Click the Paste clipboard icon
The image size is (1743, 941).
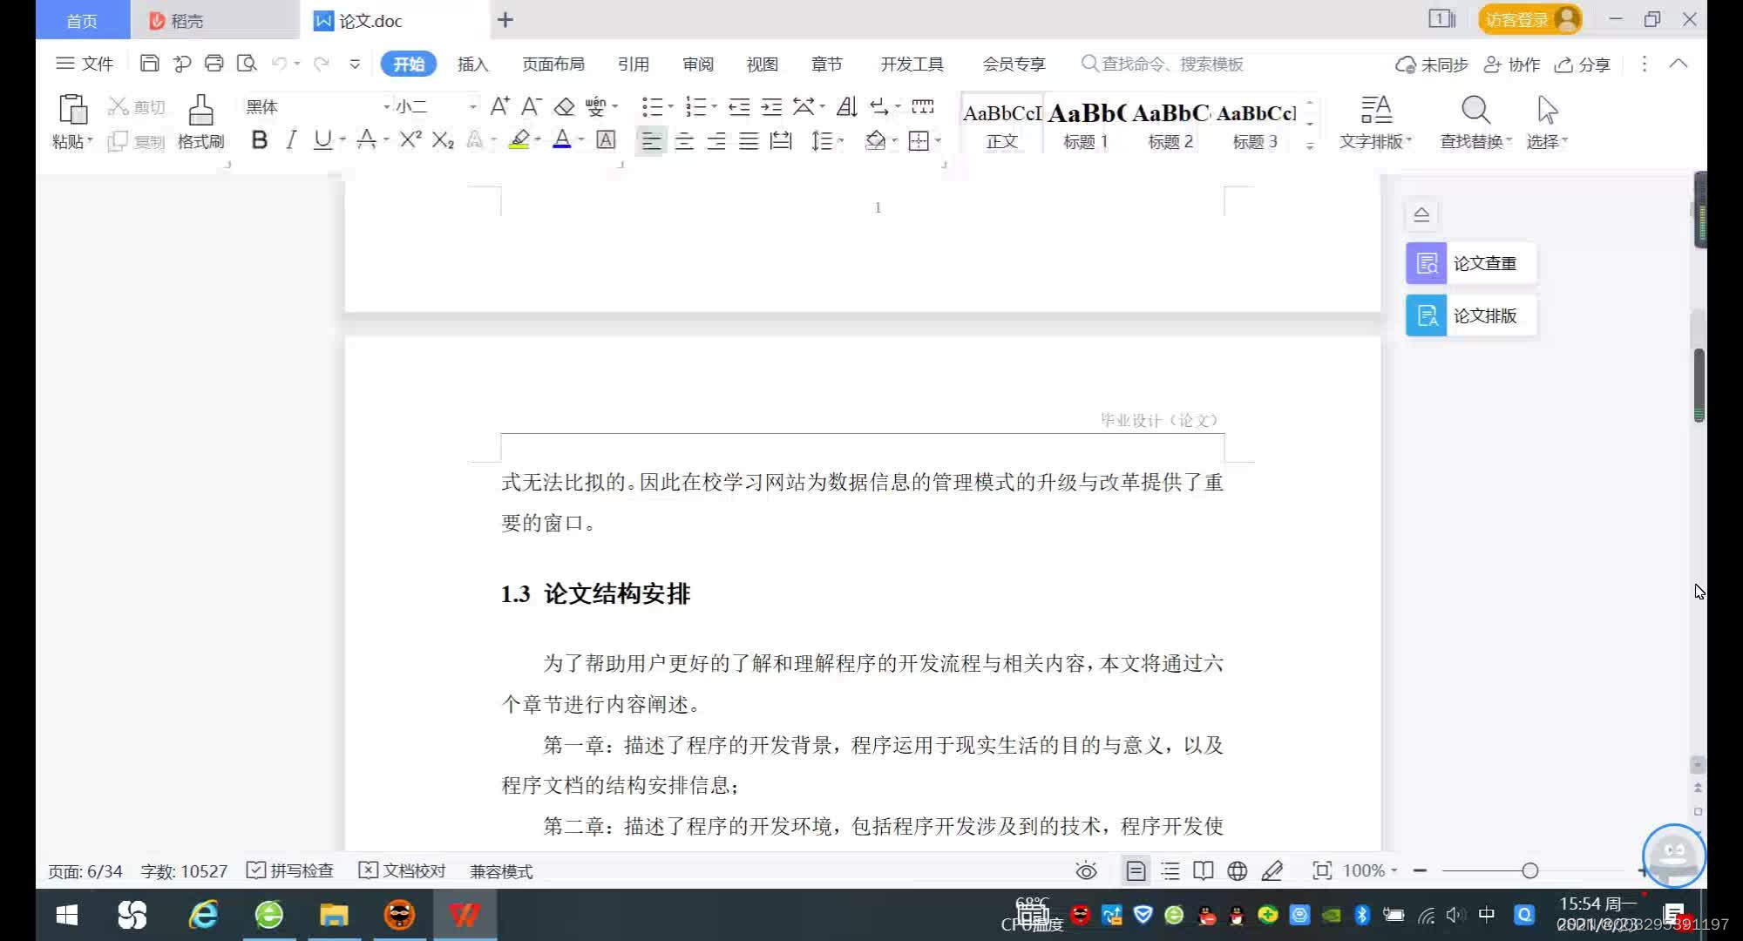(72, 111)
